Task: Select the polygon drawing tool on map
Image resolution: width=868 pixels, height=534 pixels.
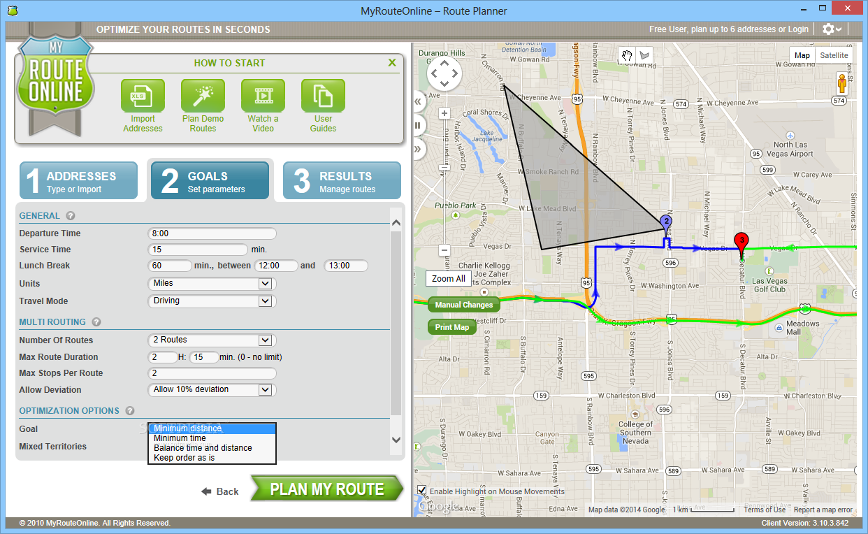Action: 644,55
